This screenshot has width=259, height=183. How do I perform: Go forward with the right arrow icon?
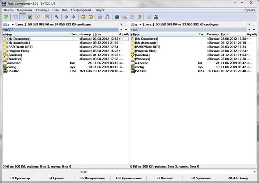coord(73,17)
